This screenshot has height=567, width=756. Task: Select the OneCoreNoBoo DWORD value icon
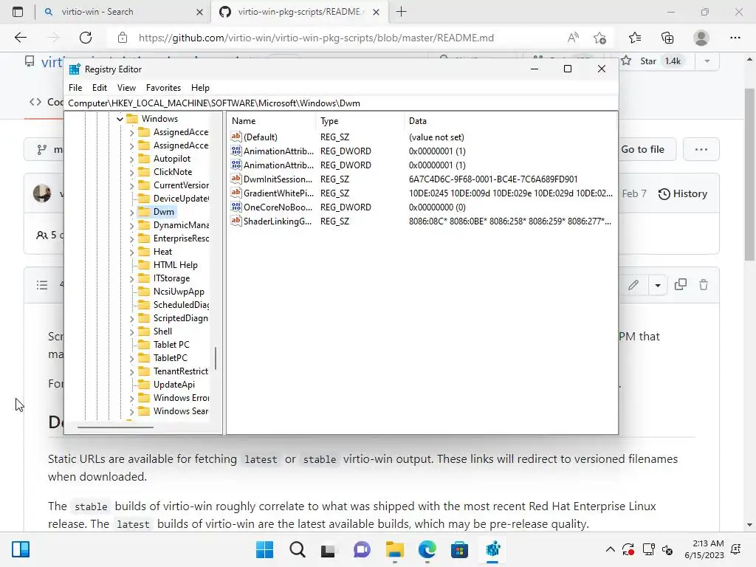click(236, 207)
